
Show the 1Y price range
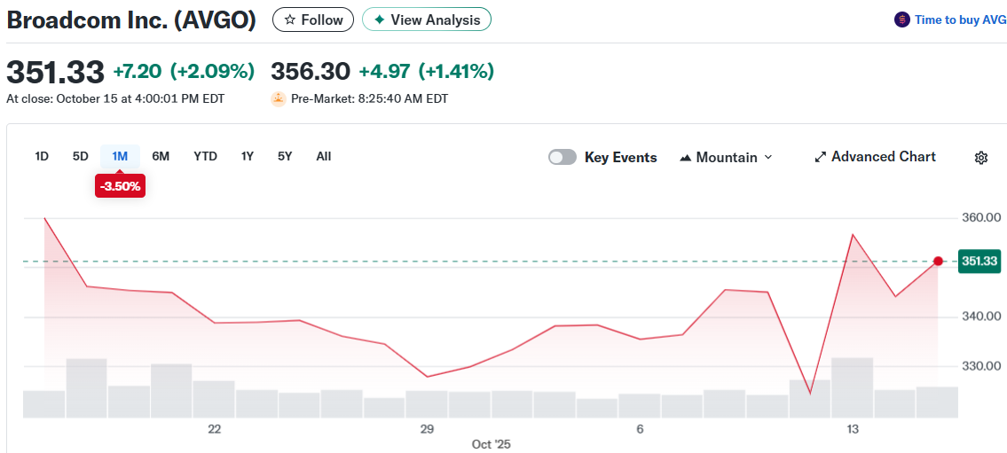248,156
